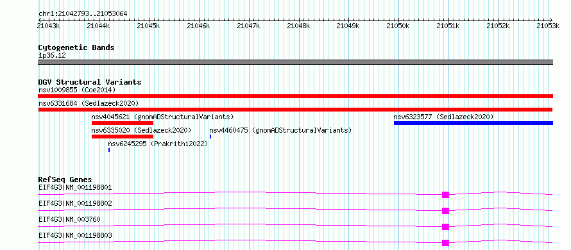Select the blue nsv6323577 Sedlazeck2020 variant bar

point(473,123)
